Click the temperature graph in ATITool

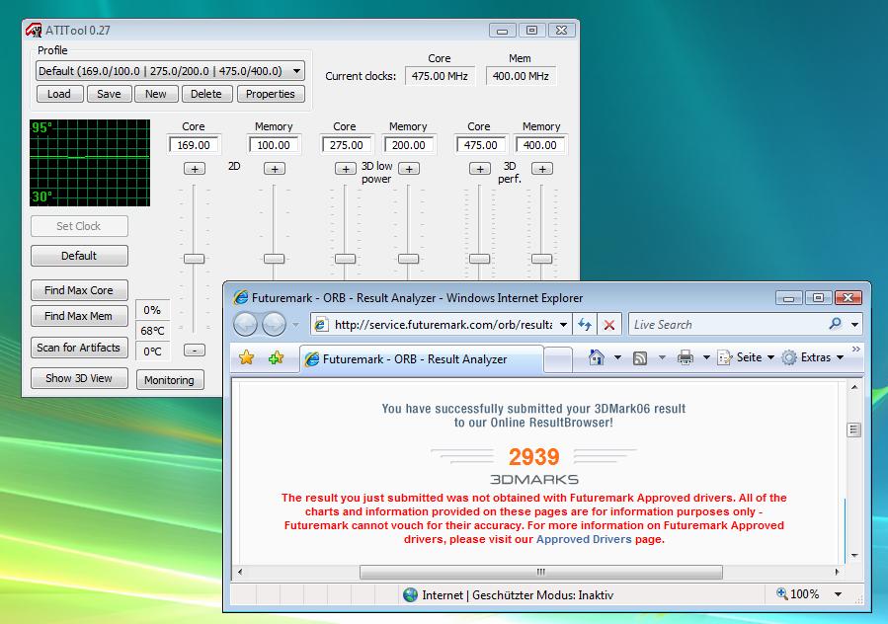pyautogui.click(x=90, y=163)
